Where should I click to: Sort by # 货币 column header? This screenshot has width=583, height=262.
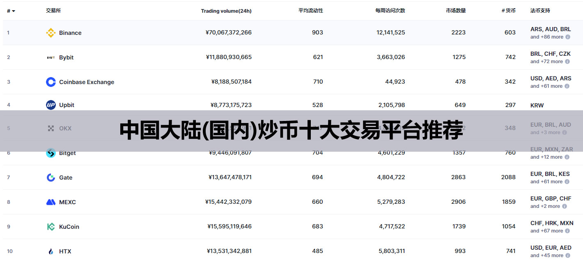click(509, 11)
